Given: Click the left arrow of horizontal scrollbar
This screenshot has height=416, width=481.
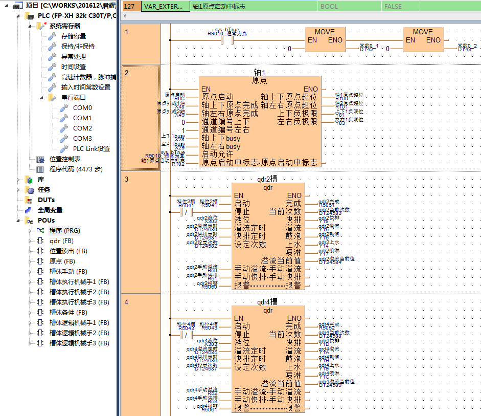Looking at the screenshot, I should tap(126, 16).
